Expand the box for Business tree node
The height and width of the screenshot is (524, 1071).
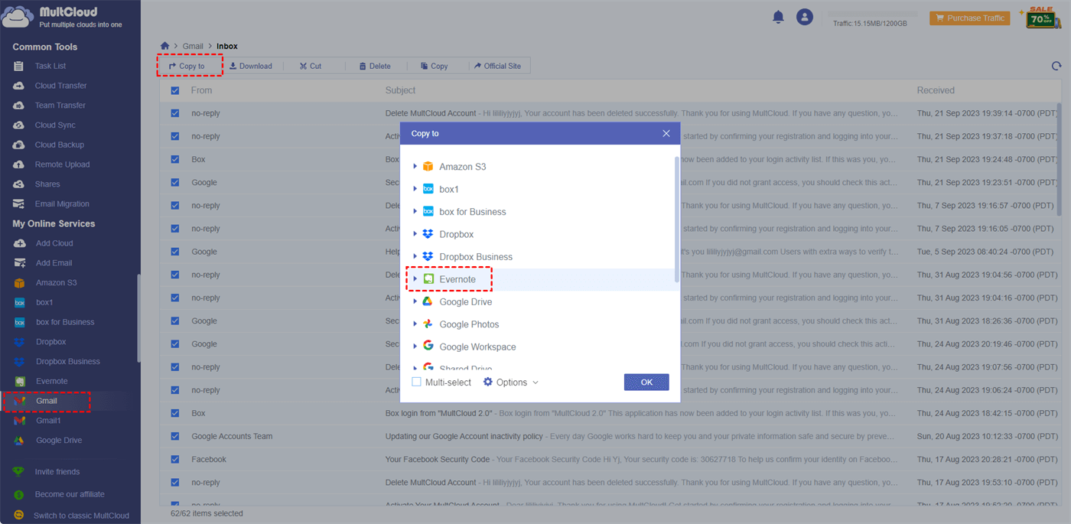pos(415,211)
